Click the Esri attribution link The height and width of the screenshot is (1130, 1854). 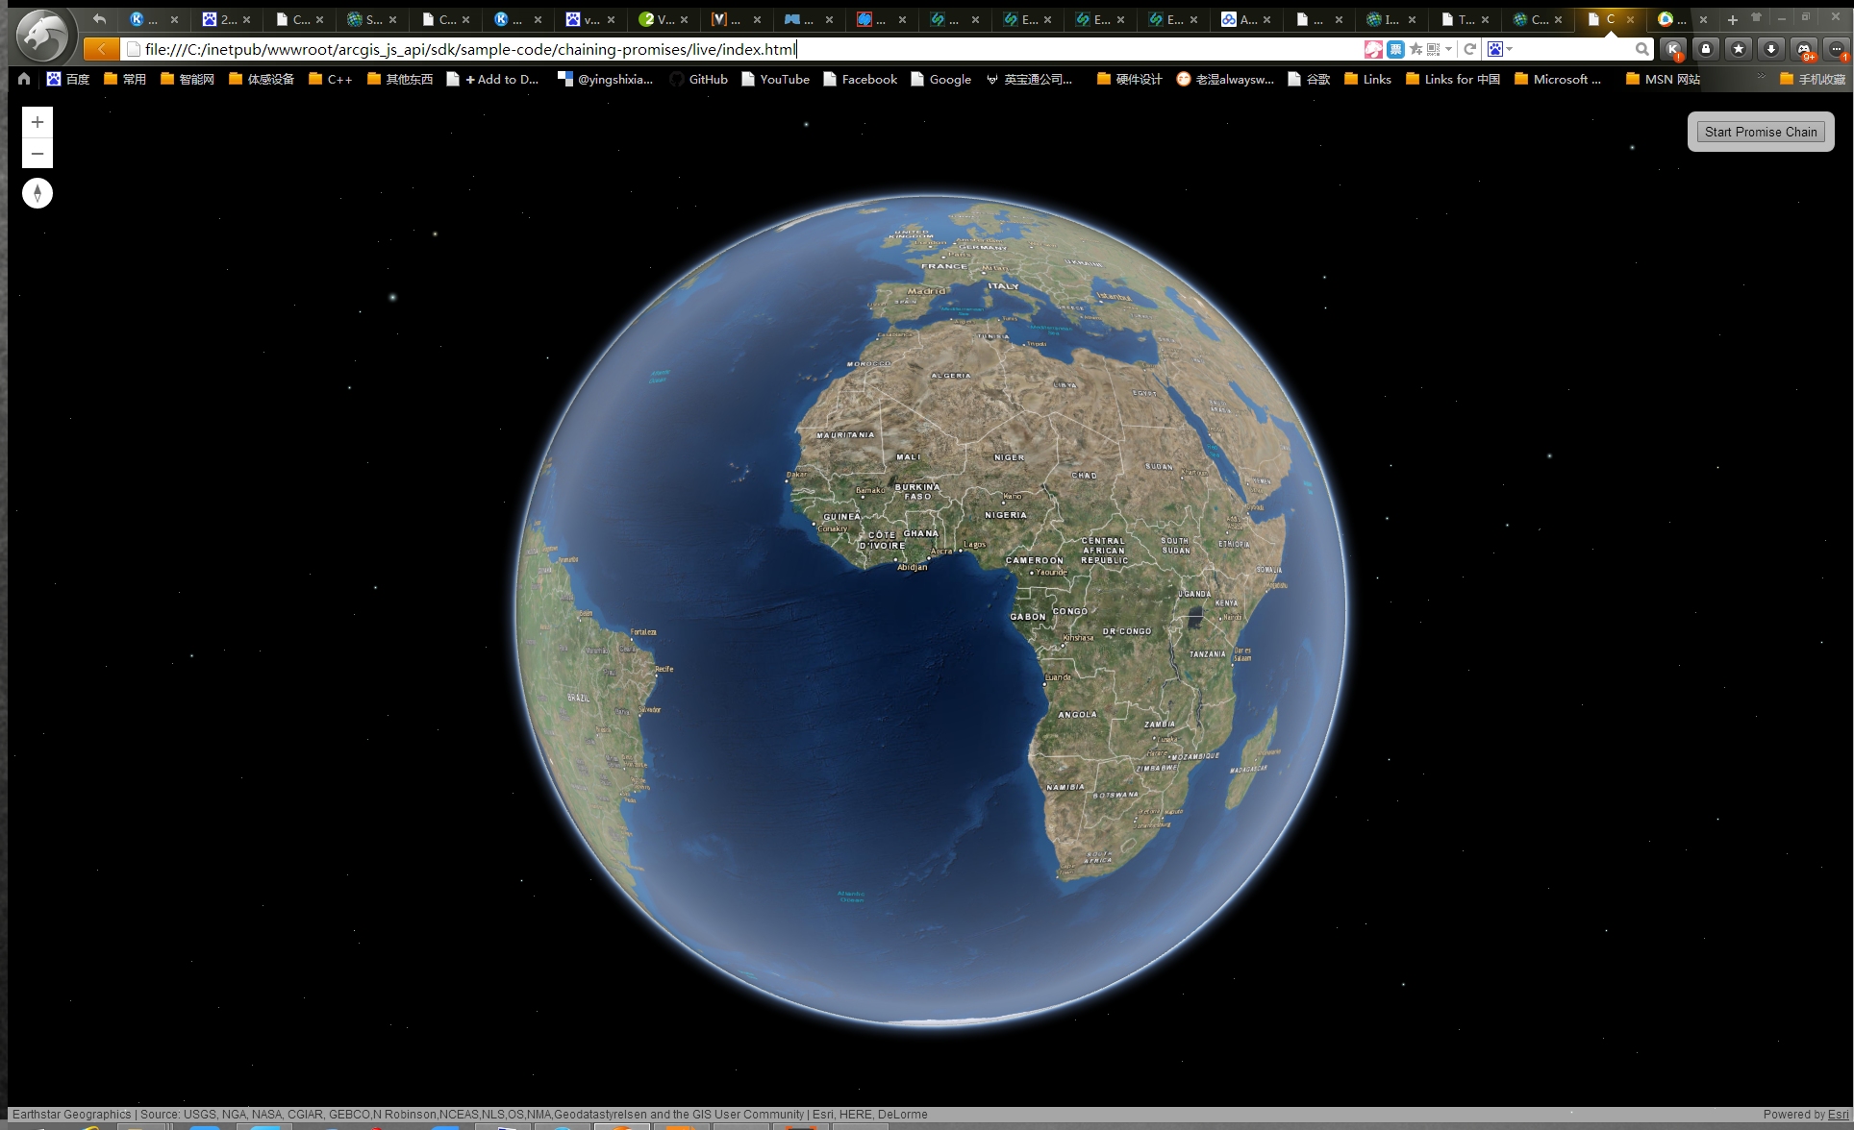click(x=1838, y=1115)
